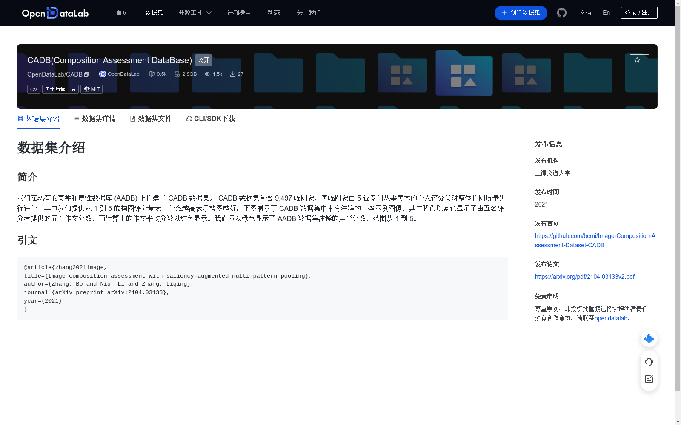Switch to CLI/SDK下载 tab

pos(210,119)
